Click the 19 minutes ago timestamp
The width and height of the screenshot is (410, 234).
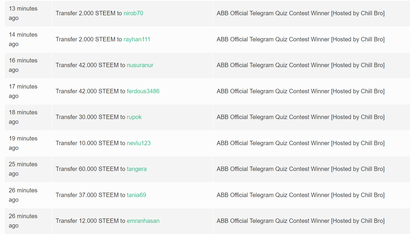click(23, 143)
